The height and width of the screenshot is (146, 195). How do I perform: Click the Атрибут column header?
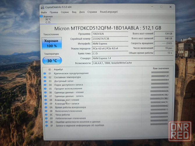pyautogui.click(x=58, y=70)
